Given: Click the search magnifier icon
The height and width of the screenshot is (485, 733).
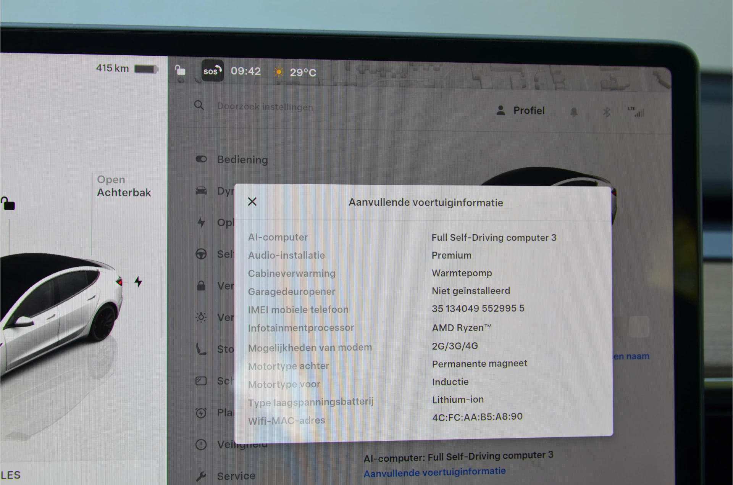Looking at the screenshot, I should coord(199,105).
